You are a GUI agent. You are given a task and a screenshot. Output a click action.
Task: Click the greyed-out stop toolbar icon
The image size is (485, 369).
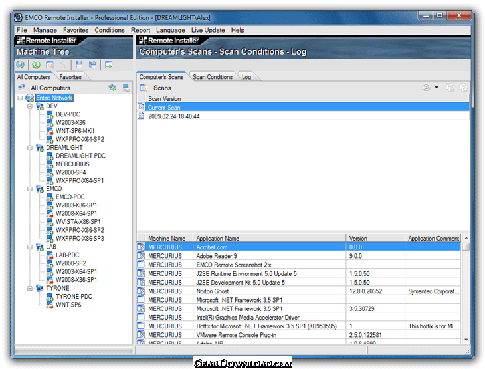point(63,64)
